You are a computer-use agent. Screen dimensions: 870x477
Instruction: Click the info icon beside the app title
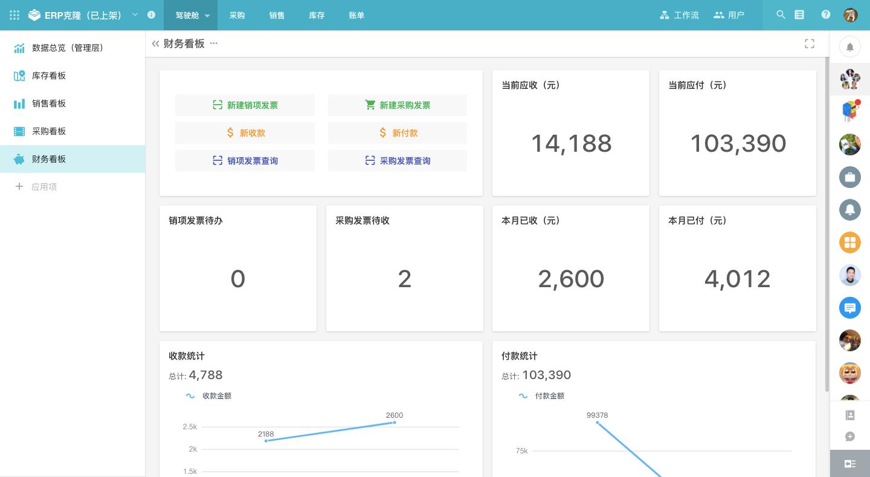(151, 15)
